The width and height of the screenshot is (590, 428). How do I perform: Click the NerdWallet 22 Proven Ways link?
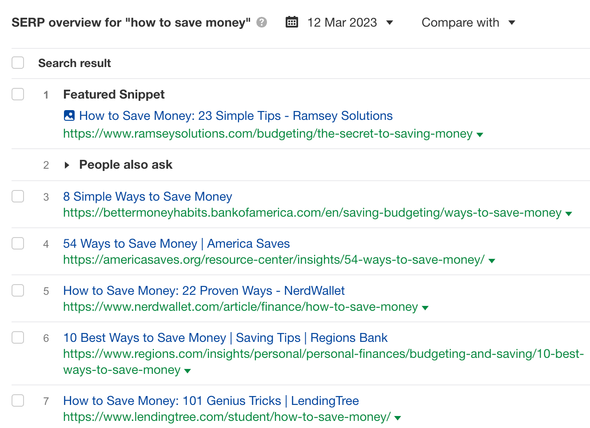pos(203,290)
